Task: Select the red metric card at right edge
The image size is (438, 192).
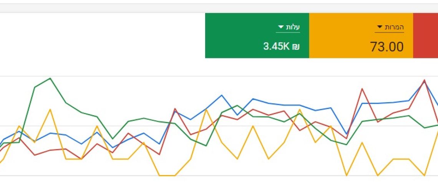Action: click(x=425, y=35)
